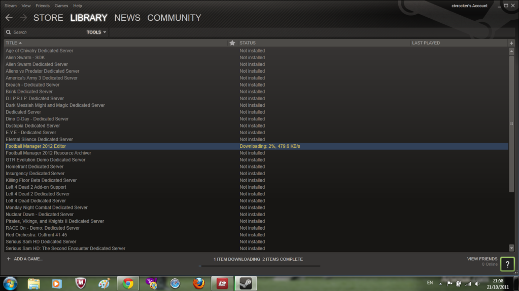Viewport: 519px width, 291px height.
Task: Open civrocker's Account link
Action: coord(469,6)
